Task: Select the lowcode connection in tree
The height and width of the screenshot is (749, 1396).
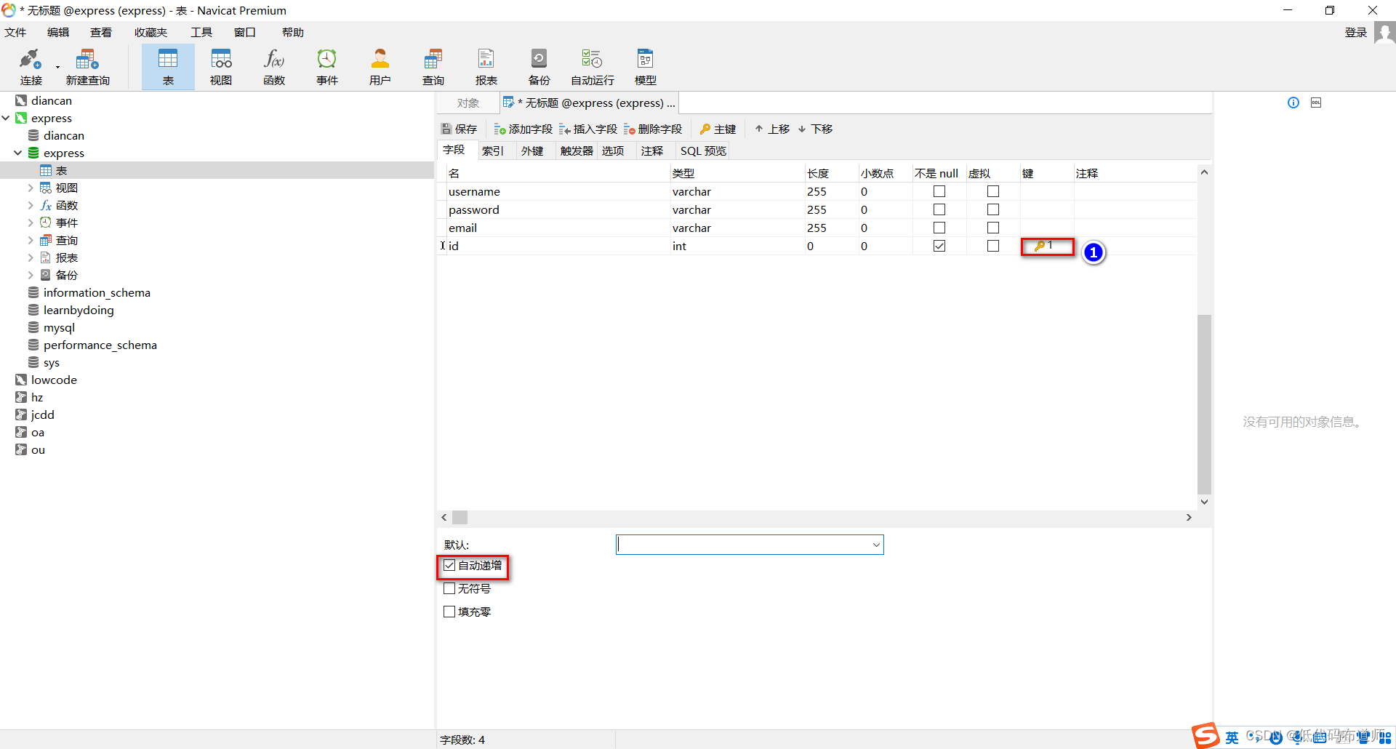Action: [54, 380]
